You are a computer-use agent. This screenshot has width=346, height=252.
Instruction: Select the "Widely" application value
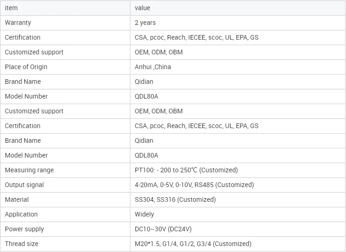[144, 214]
